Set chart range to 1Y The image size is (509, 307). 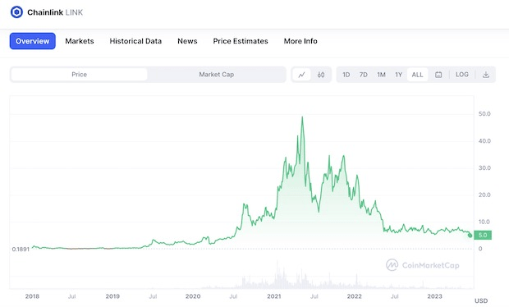399,75
